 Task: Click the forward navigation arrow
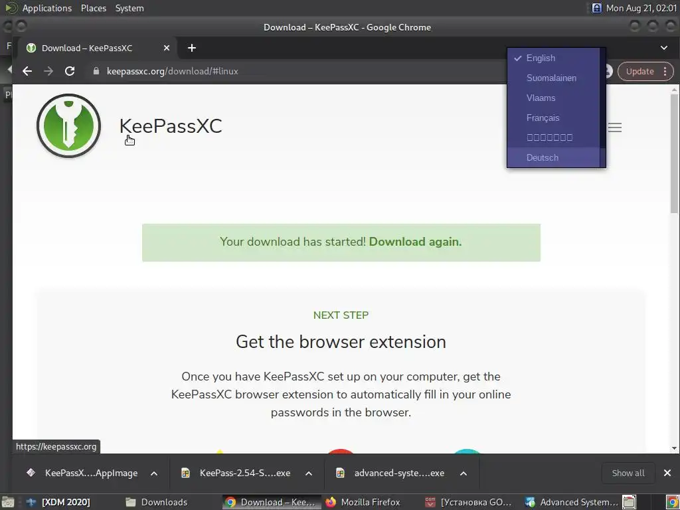48,71
